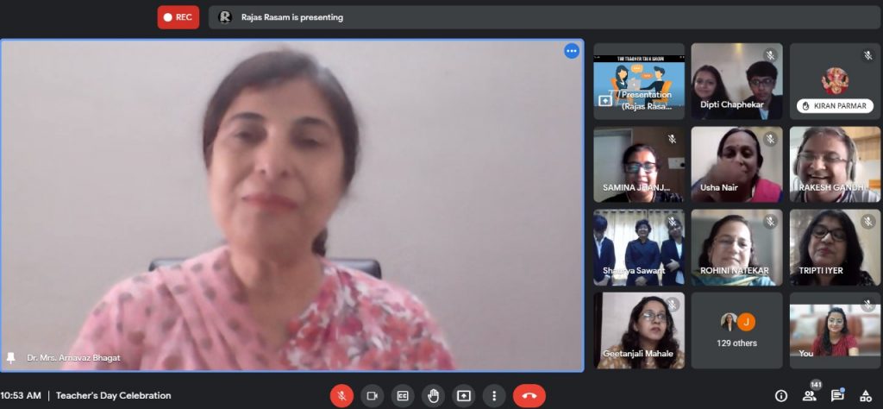
Task: Click the REC recording indicator
Action: [x=178, y=17]
